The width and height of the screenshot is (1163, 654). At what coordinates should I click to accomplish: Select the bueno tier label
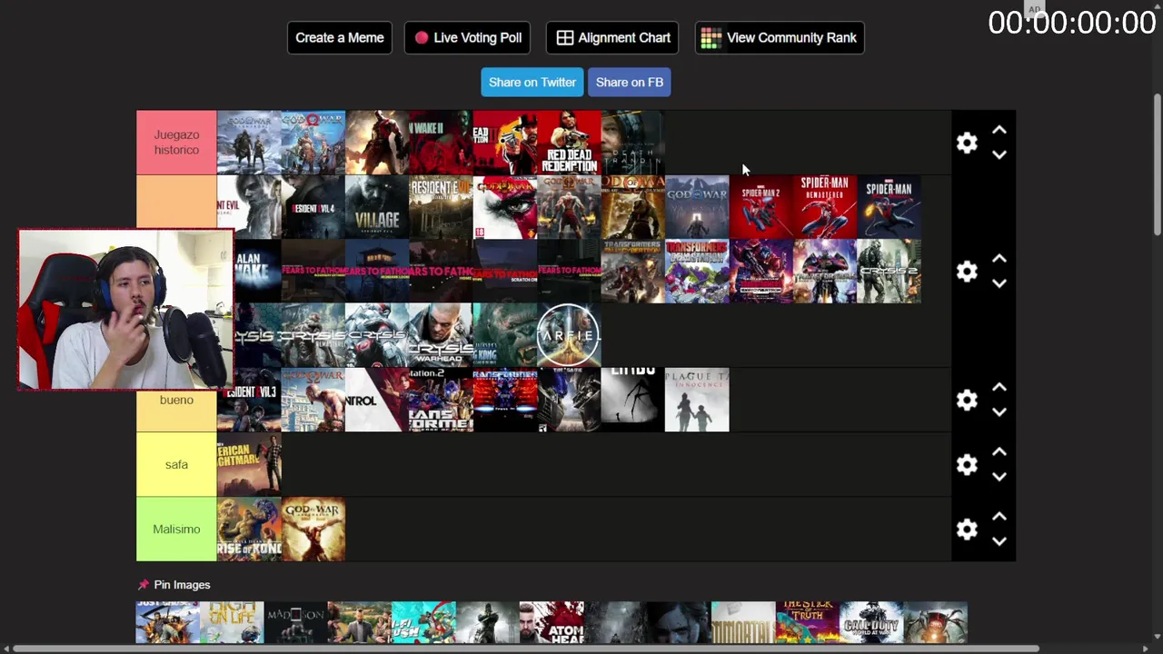[x=176, y=401]
